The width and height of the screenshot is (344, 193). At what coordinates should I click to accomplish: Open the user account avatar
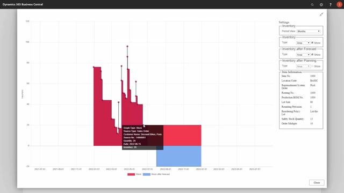339,5
